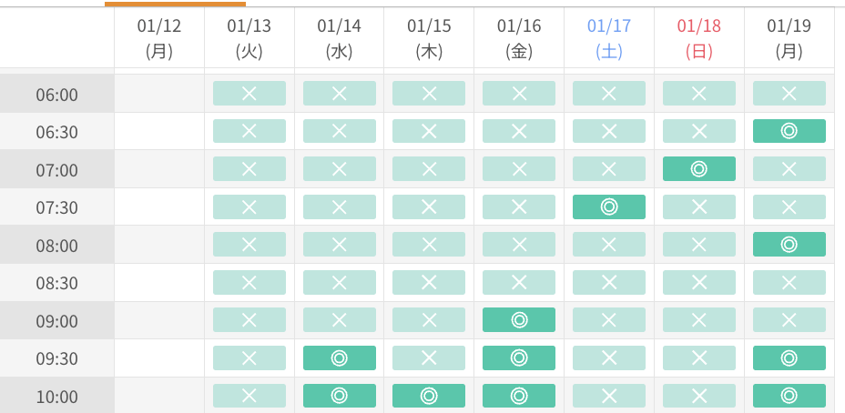
Task: Reserve the 10:00 slot on Thursday 01/15
Action: [429, 396]
